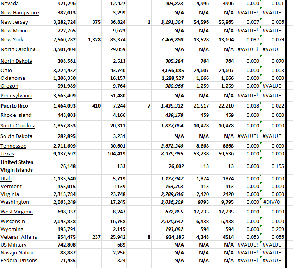Select the Federal Prisons label cell
Screen dimensions: 293x268
(19, 261)
